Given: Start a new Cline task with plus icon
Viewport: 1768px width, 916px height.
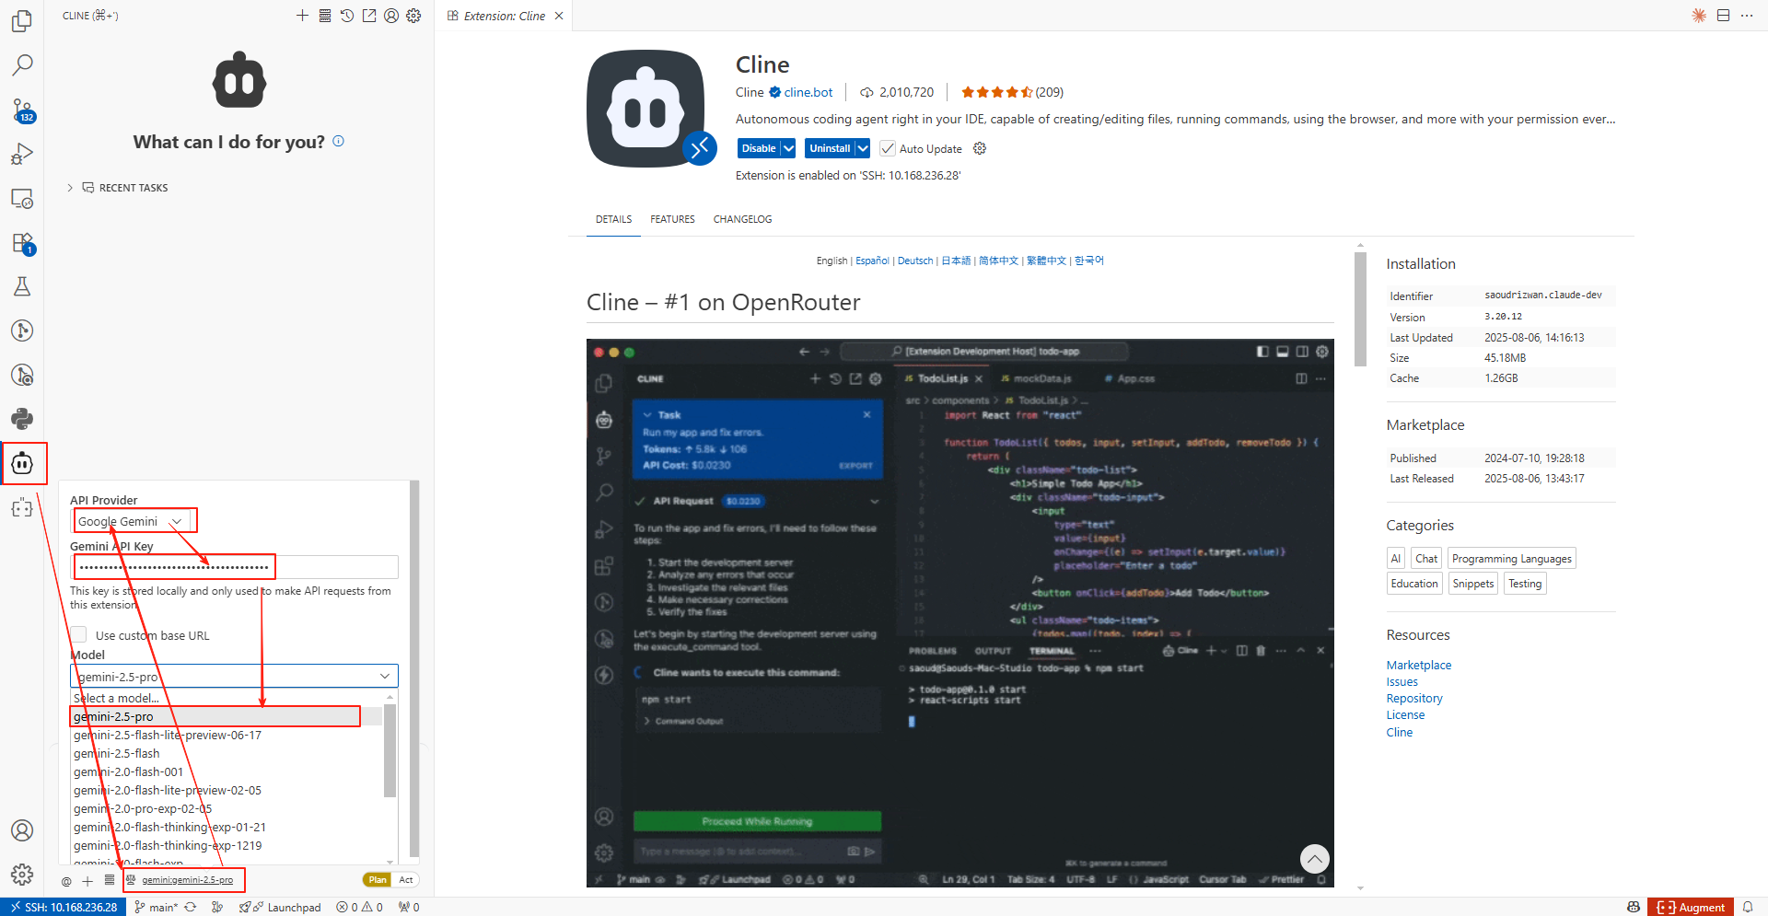Looking at the screenshot, I should point(302,16).
